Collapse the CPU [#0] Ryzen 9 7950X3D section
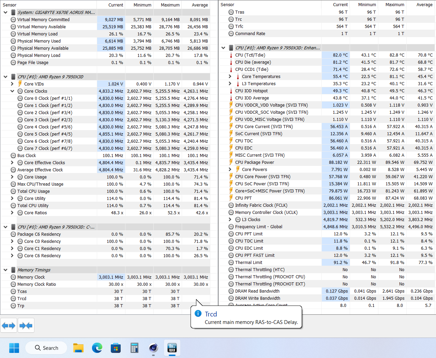This screenshot has height=358, width=436. 5,77
